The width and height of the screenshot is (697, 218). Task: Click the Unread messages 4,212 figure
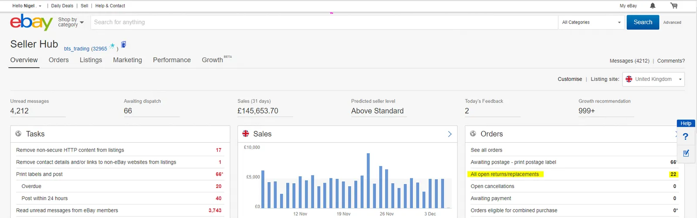tap(20, 111)
